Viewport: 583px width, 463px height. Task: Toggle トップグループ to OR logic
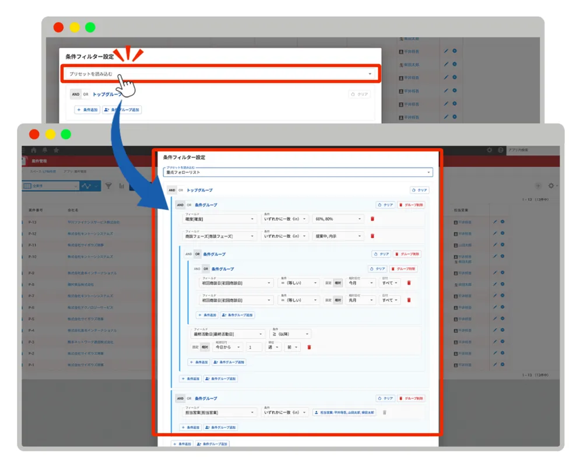181,190
